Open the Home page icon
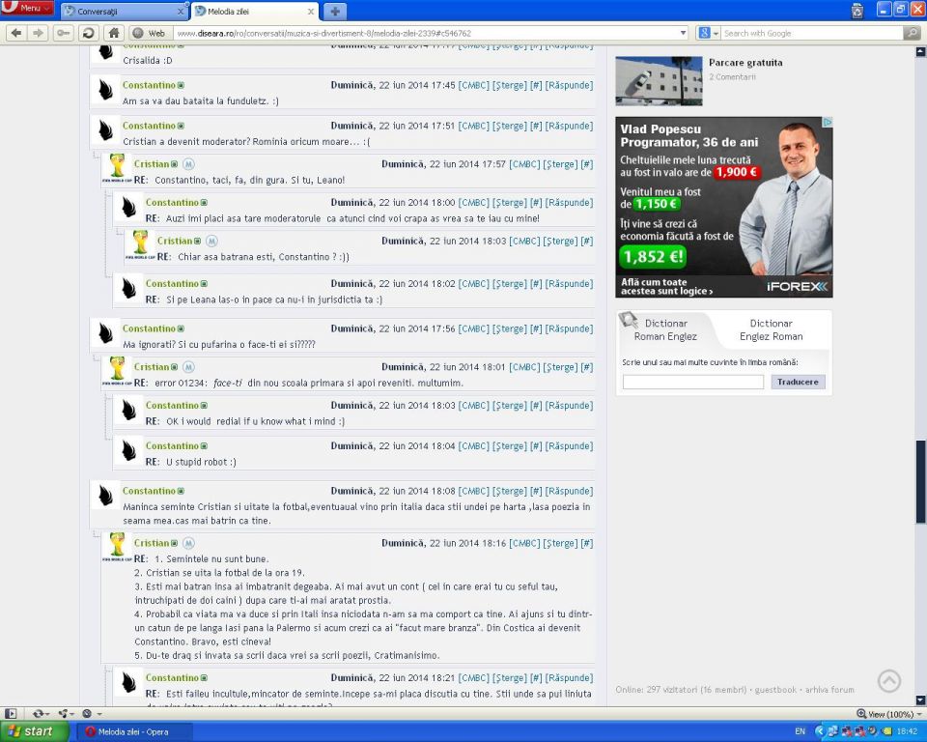The image size is (927, 742). pos(114,33)
